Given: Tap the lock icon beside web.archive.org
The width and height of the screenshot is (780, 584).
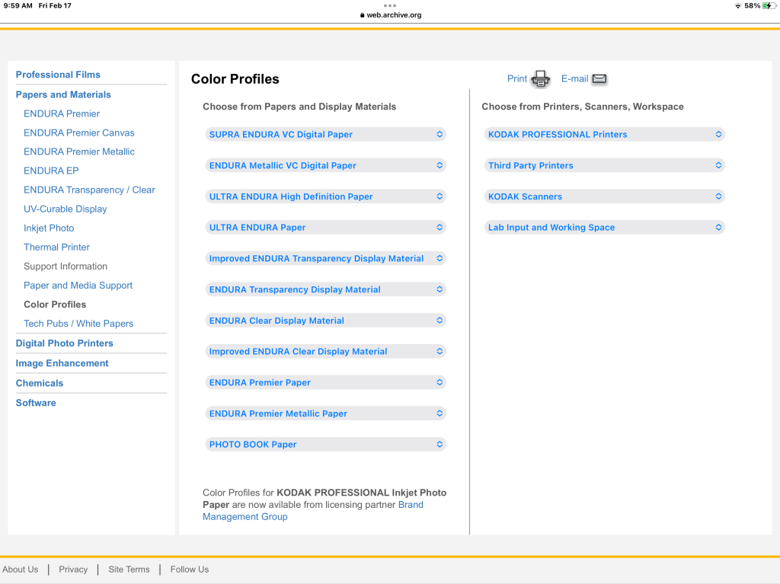Looking at the screenshot, I should pyautogui.click(x=363, y=15).
